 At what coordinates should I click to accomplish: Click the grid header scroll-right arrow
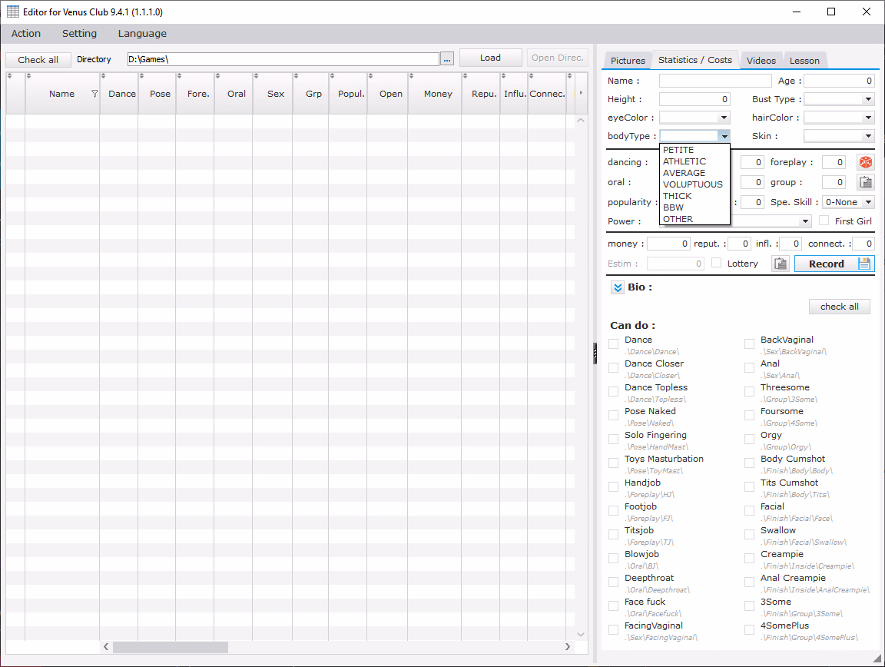(581, 94)
